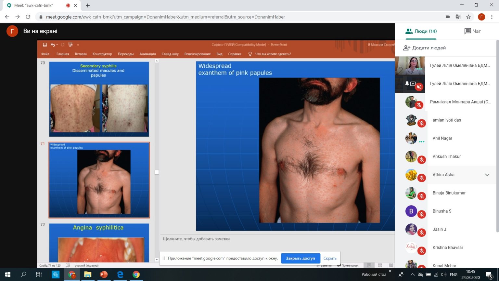This screenshot has height=281, width=499.
Task: Toggle mute icon for Binusha S
Action: [422, 214]
